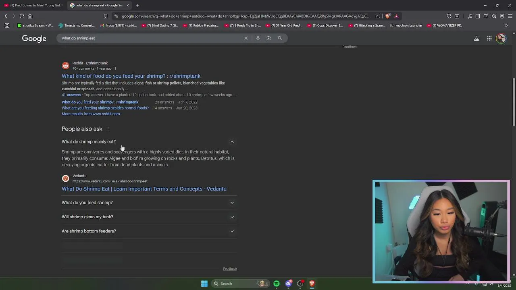This screenshot has height=290, width=516.
Task: Open the browser main menu
Action: (510, 16)
